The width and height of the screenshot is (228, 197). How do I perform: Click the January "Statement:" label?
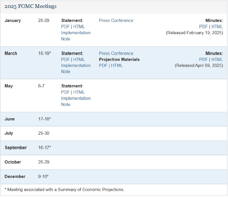[x=72, y=20]
